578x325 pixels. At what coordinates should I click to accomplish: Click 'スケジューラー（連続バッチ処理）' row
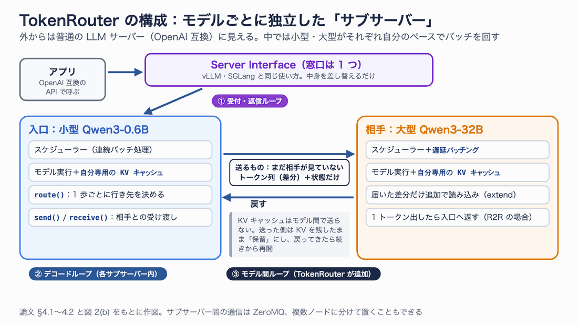(120, 150)
